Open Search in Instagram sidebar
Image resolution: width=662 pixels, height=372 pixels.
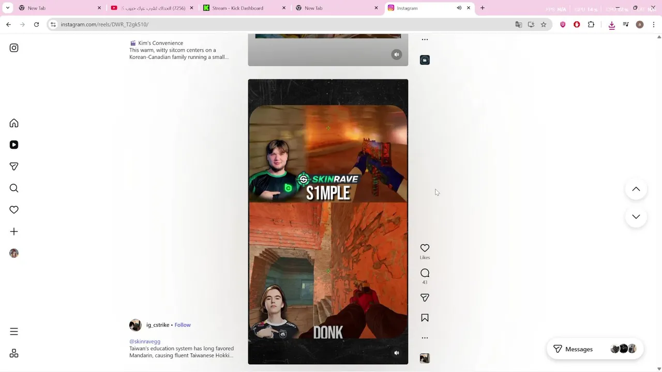14,189
